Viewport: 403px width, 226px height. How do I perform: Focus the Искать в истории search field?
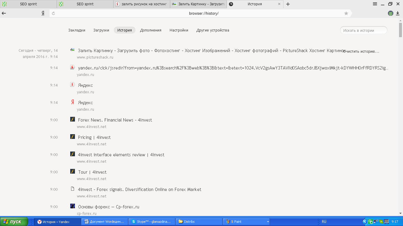(363, 30)
